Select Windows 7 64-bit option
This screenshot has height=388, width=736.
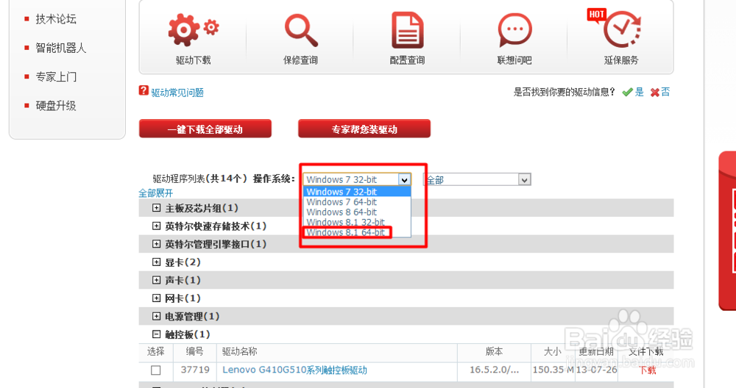357,202
